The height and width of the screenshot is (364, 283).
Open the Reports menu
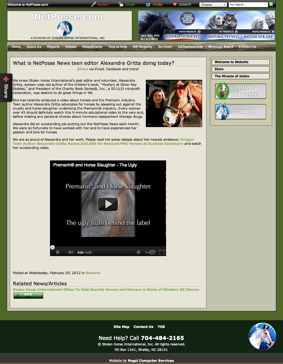[53, 47]
